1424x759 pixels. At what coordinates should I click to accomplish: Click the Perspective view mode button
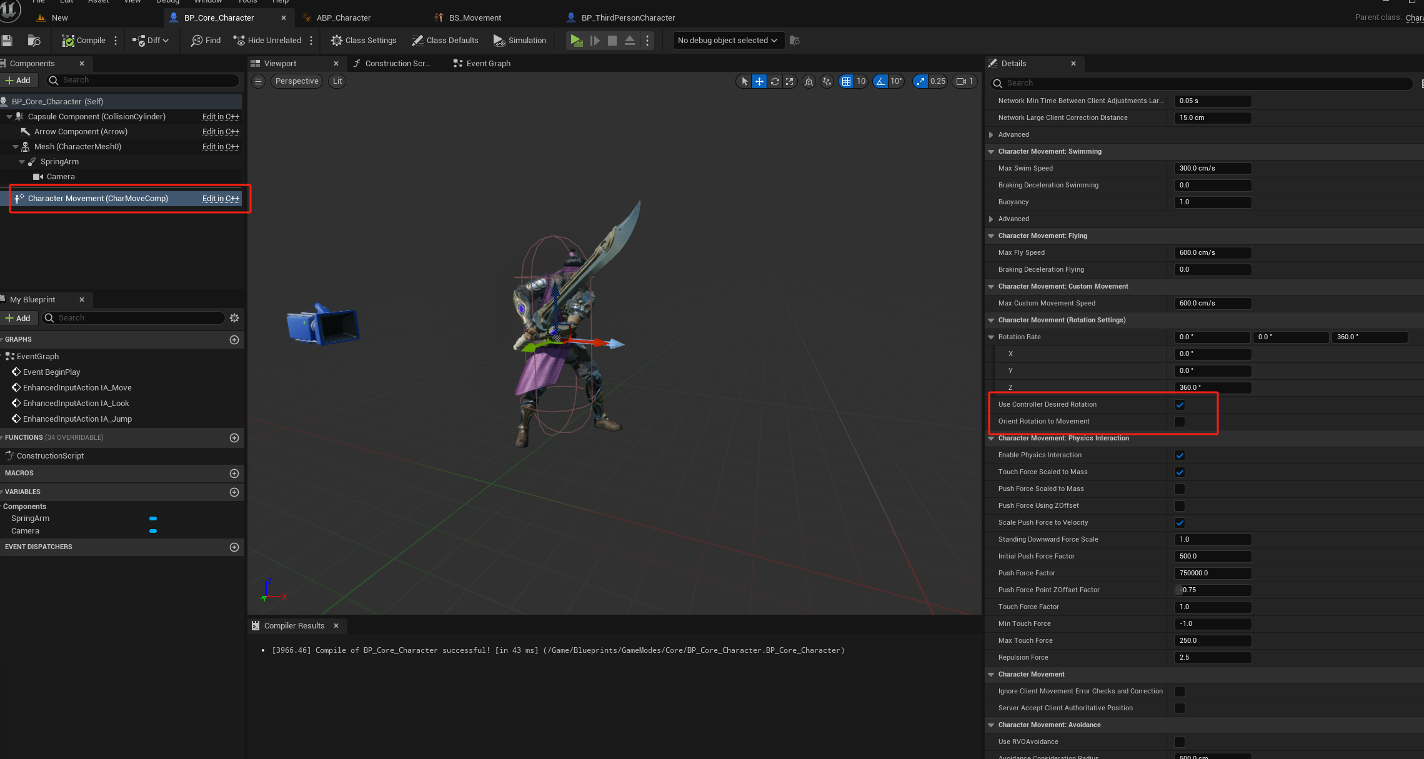pyautogui.click(x=297, y=81)
